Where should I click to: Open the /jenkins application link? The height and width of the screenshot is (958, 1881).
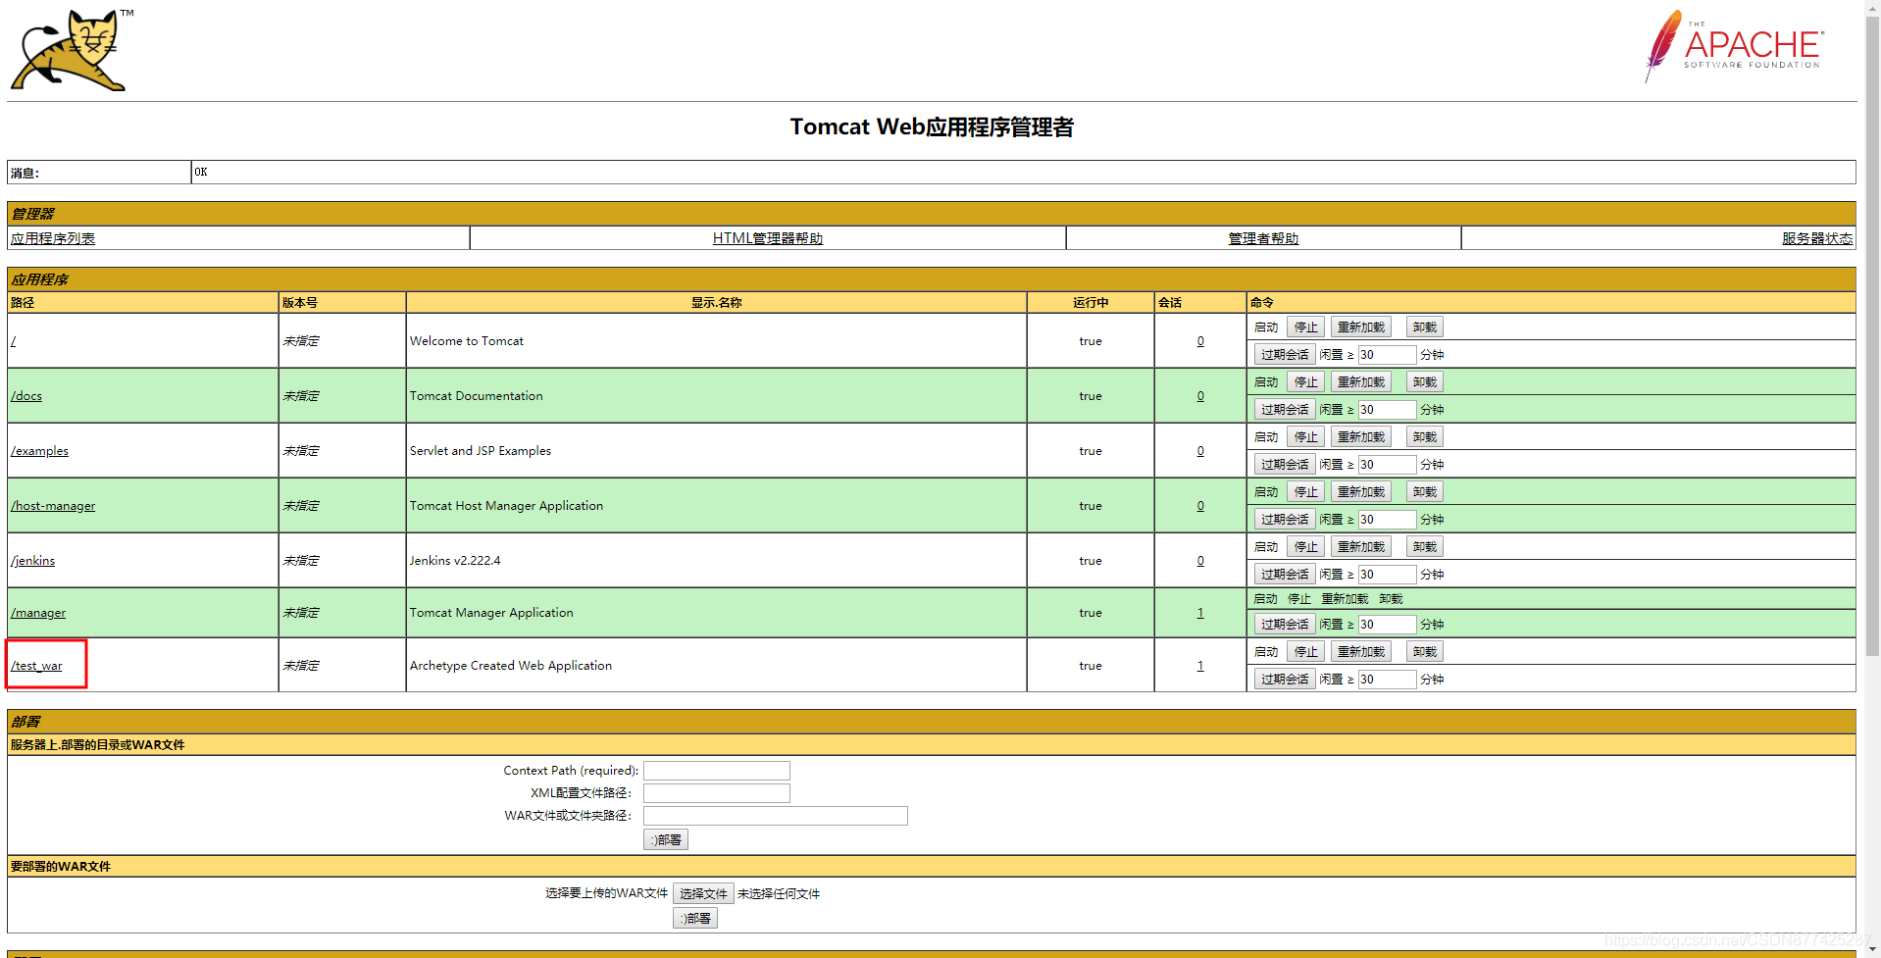point(32,561)
